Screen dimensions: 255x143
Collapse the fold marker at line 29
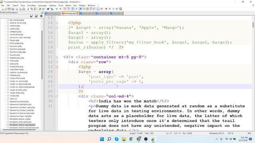(57, 96)
